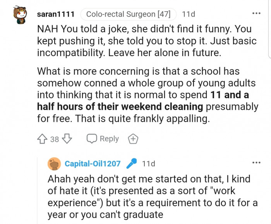The image size is (271, 224).
Task: Downvote saran1111's comment
Action: click(67, 139)
